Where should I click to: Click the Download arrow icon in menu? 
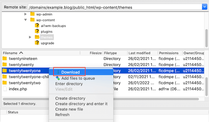[x=58, y=72]
